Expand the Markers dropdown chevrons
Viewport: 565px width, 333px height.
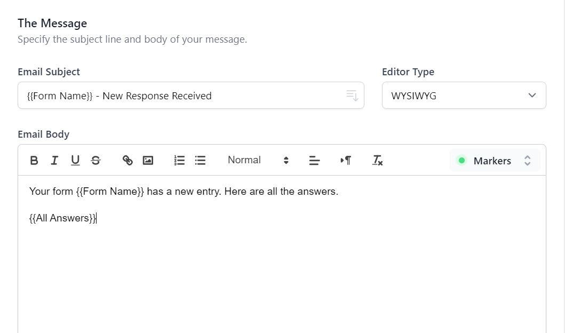pos(527,160)
